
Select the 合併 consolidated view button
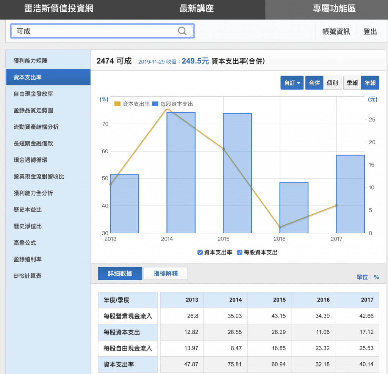coord(314,83)
